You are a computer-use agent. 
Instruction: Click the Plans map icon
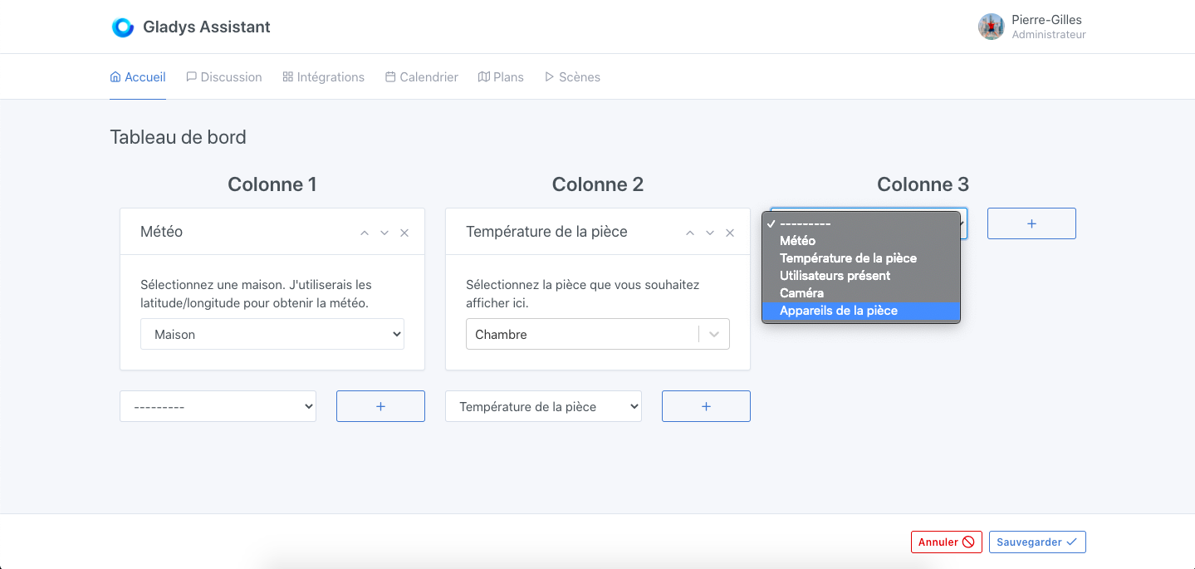[x=484, y=76]
